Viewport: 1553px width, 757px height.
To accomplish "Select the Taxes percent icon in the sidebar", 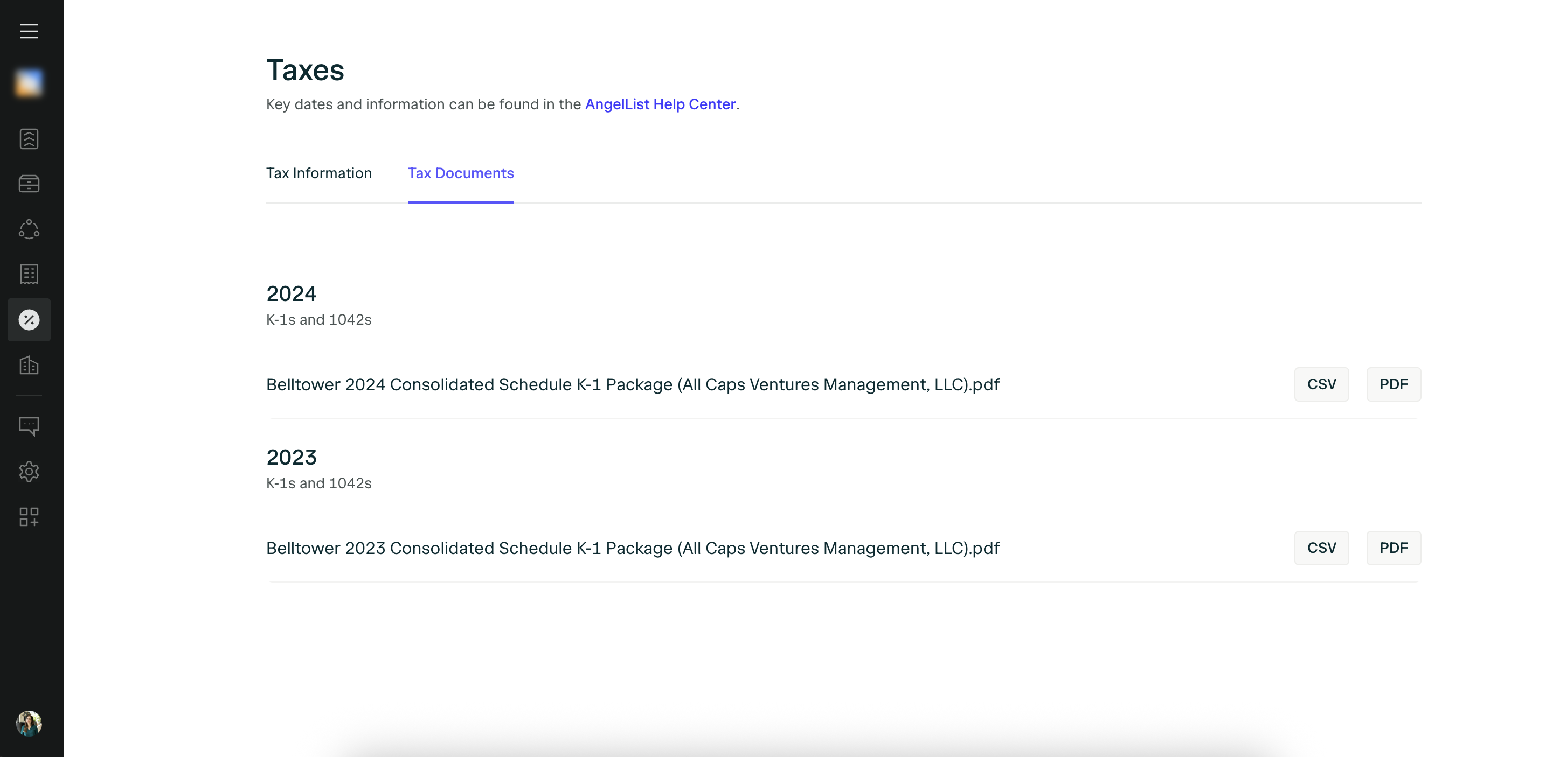I will point(29,320).
